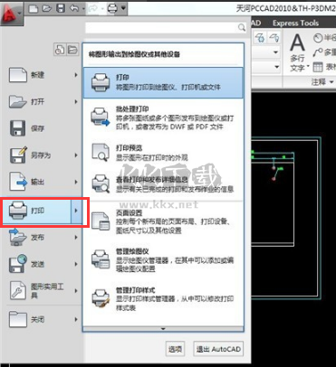Expand the 新建 submenu arrow

coord(76,75)
